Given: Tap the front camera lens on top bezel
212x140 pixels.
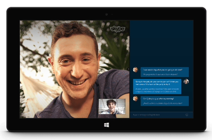Looking at the screenshot, I should coord(106,15).
